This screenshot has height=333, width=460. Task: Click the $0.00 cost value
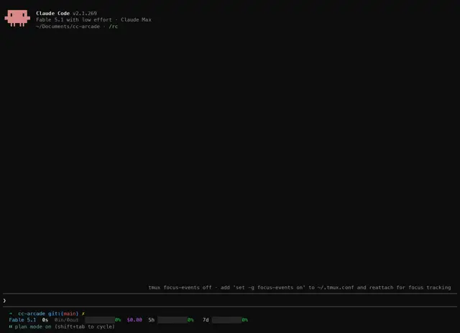[x=134, y=320]
